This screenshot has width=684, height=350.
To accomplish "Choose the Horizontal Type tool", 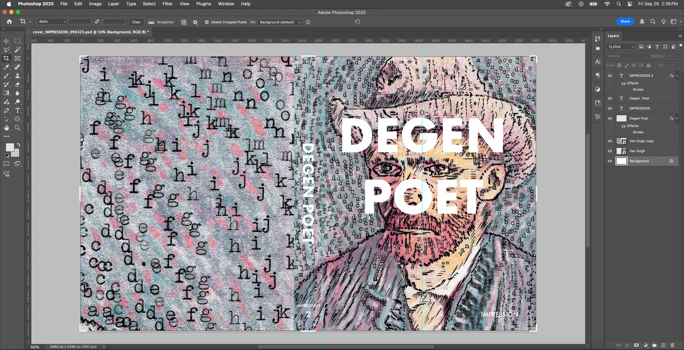I will click(x=18, y=111).
